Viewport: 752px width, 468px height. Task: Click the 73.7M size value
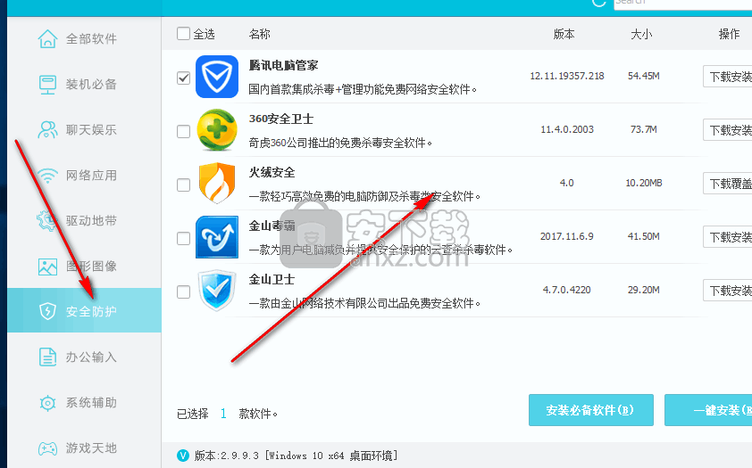[x=644, y=129]
